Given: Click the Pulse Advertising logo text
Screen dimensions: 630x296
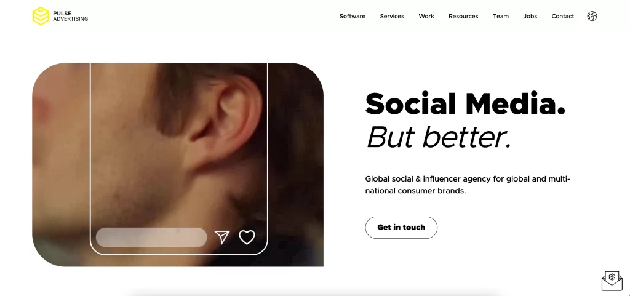Looking at the screenshot, I should pyautogui.click(x=70, y=16).
